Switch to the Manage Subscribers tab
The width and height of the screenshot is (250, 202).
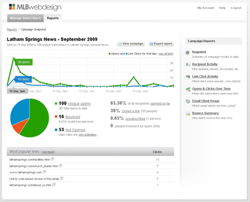click(x=25, y=18)
